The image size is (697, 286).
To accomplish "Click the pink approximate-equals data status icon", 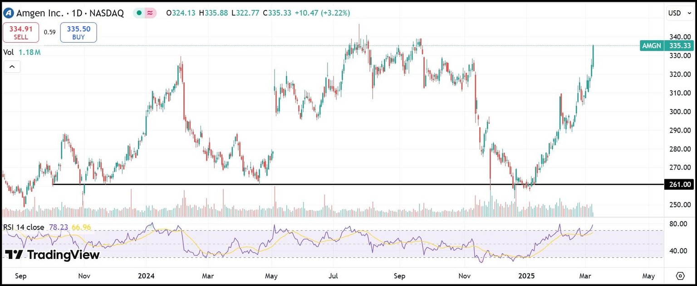I will point(150,13).
